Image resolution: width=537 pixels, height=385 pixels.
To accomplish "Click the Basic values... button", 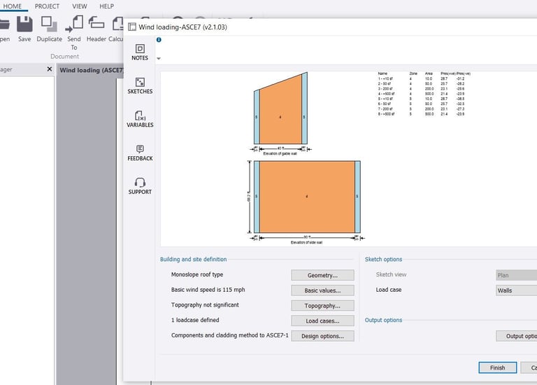I will click(322, 290).
